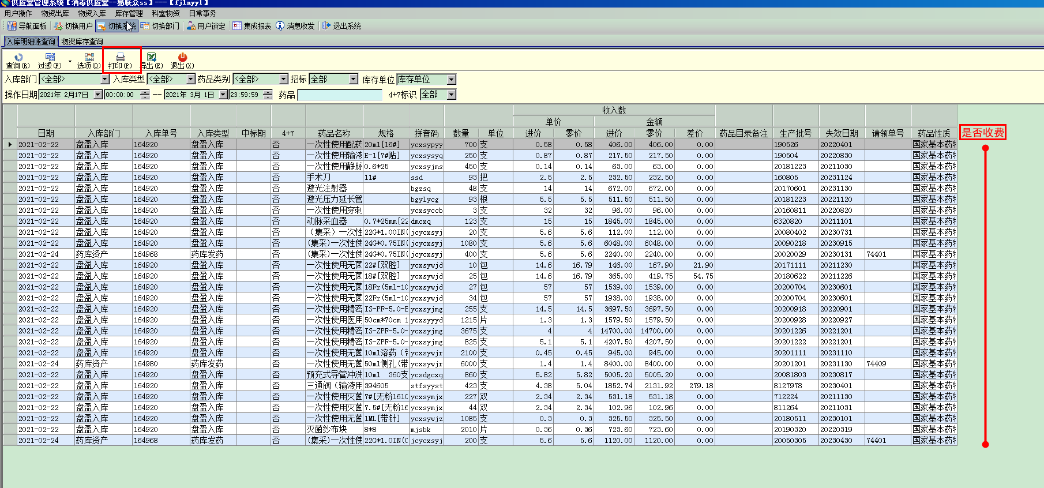Viewport: 1044px width, 488px height.
Task: Click the 切换用户 switch user toolbar button
Action: [x=73, y=26]
